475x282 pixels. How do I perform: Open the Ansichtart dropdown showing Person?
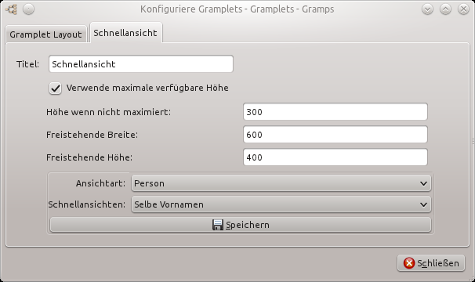(x=281, y=183)
